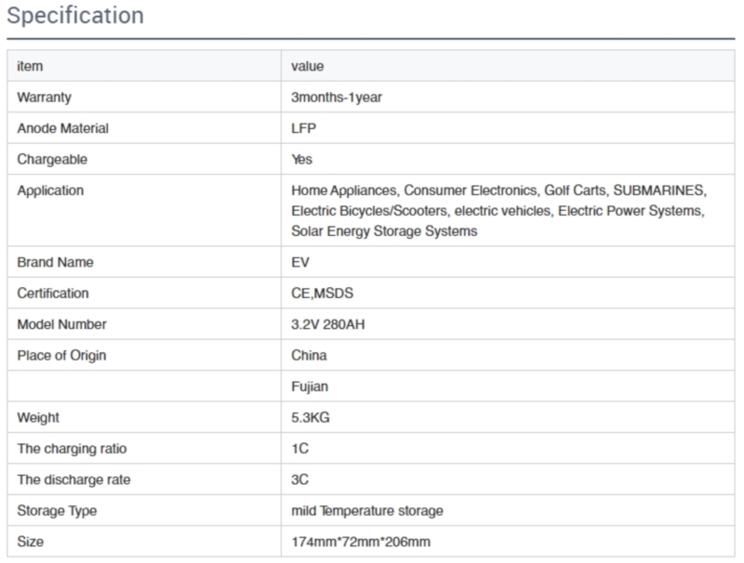Select the charging ratio 1C value

[299, 449]
